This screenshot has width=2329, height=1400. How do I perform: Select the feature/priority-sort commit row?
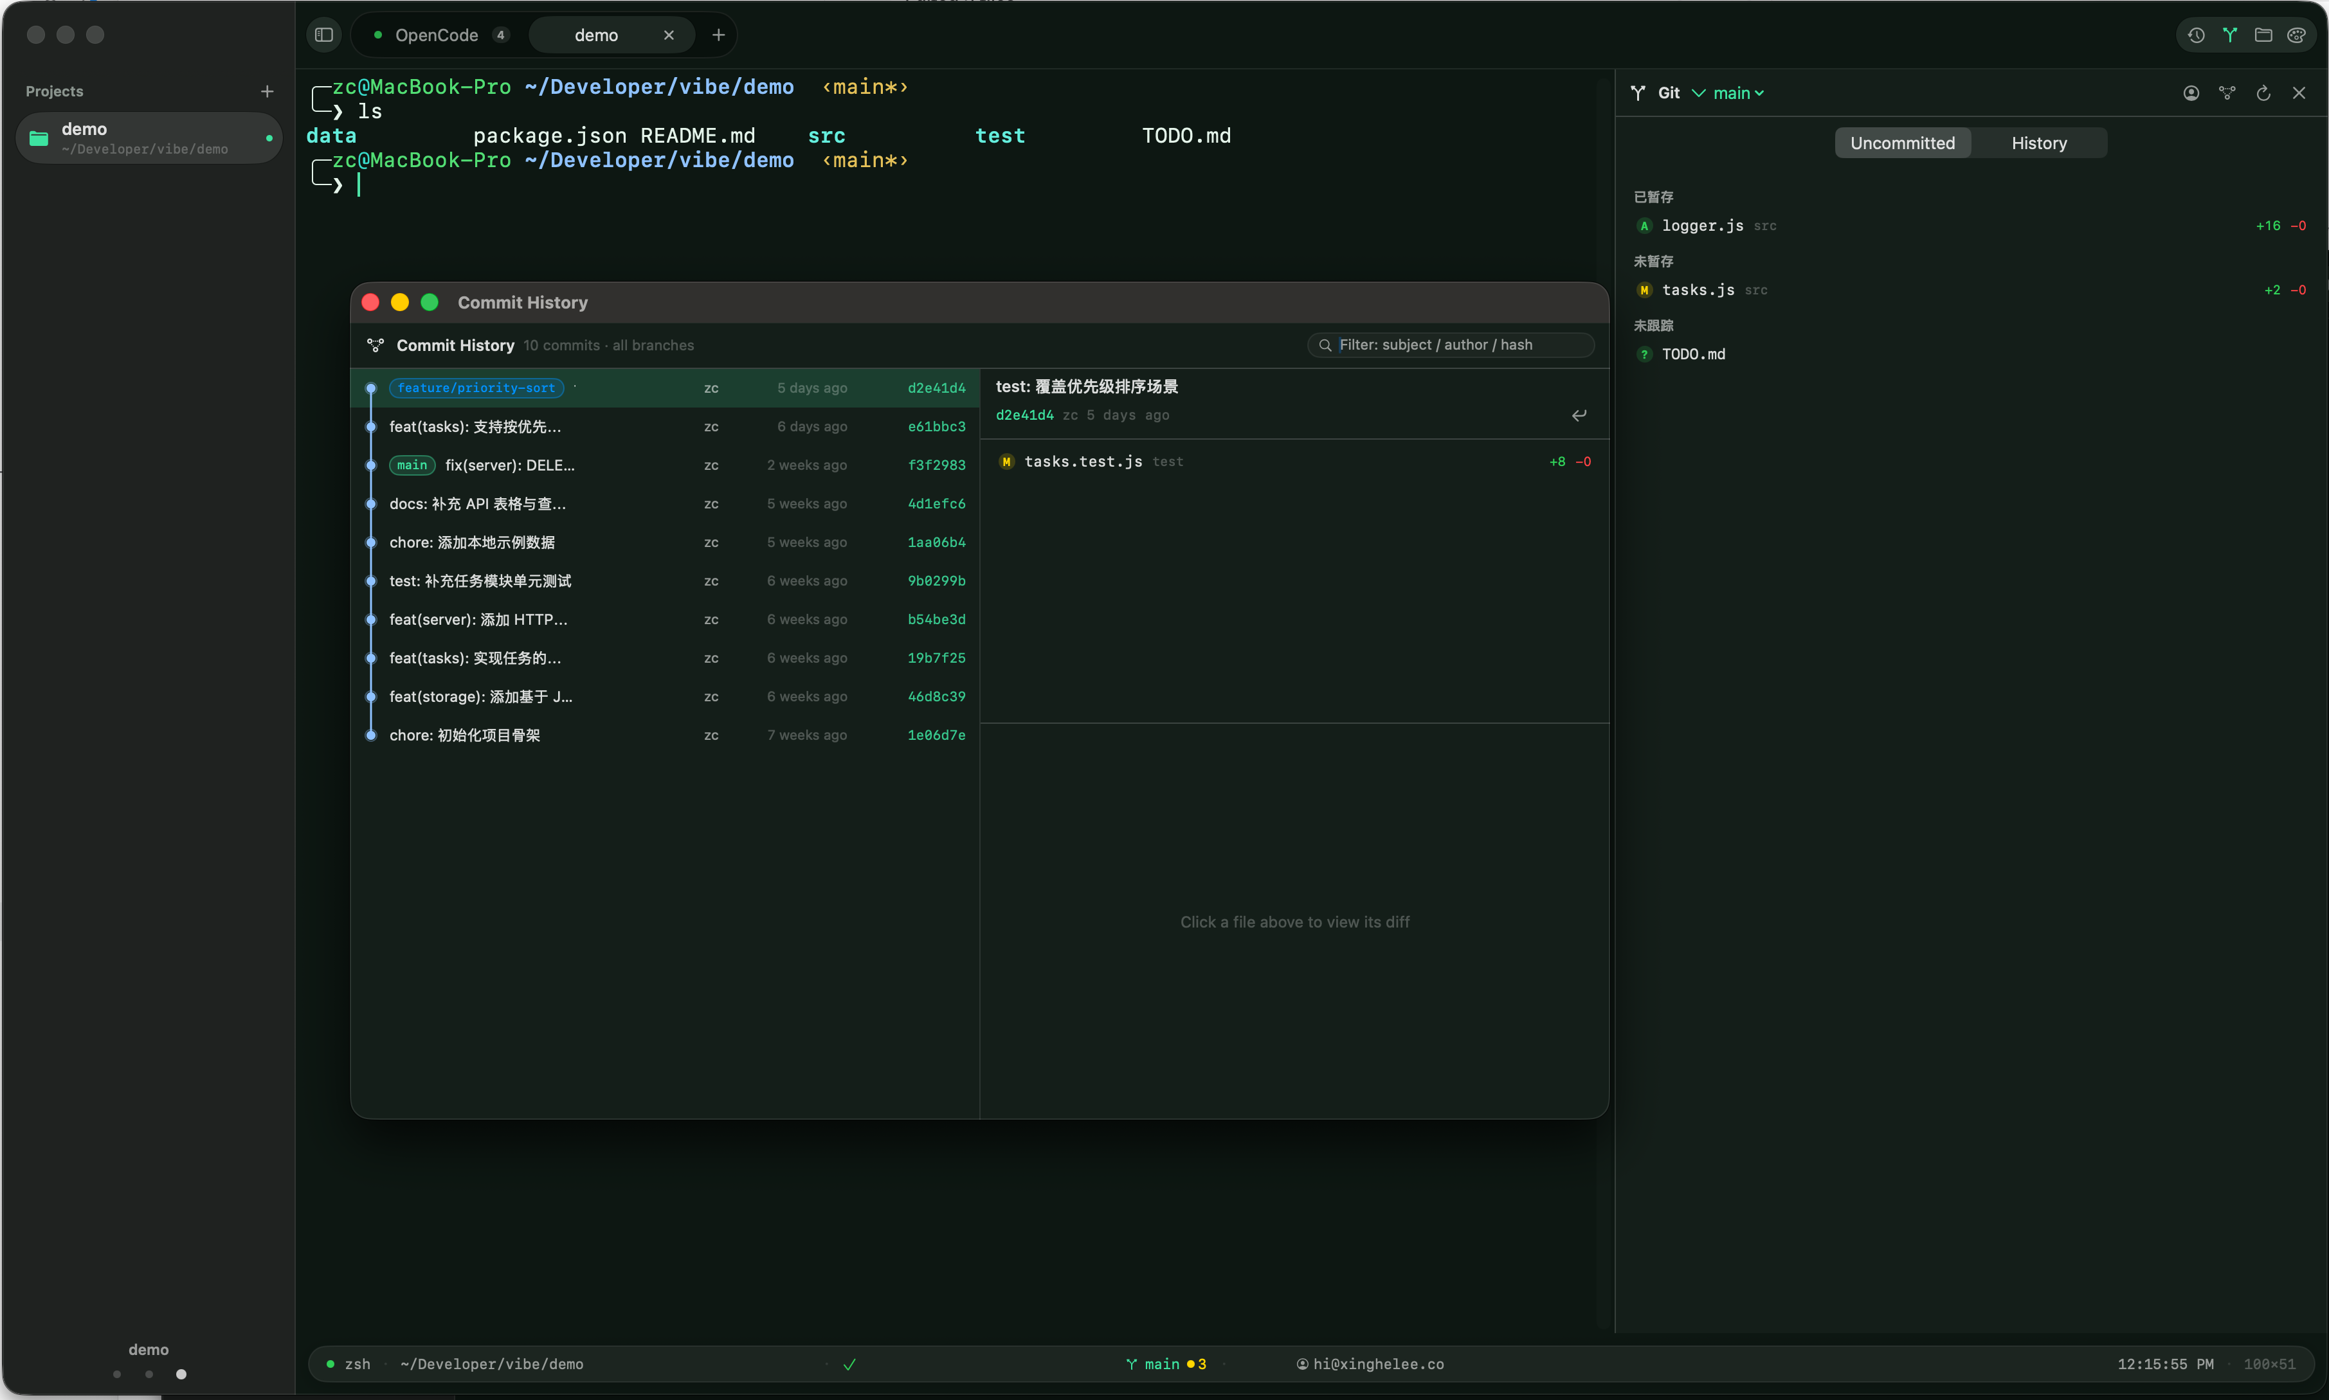coord(666,388)
